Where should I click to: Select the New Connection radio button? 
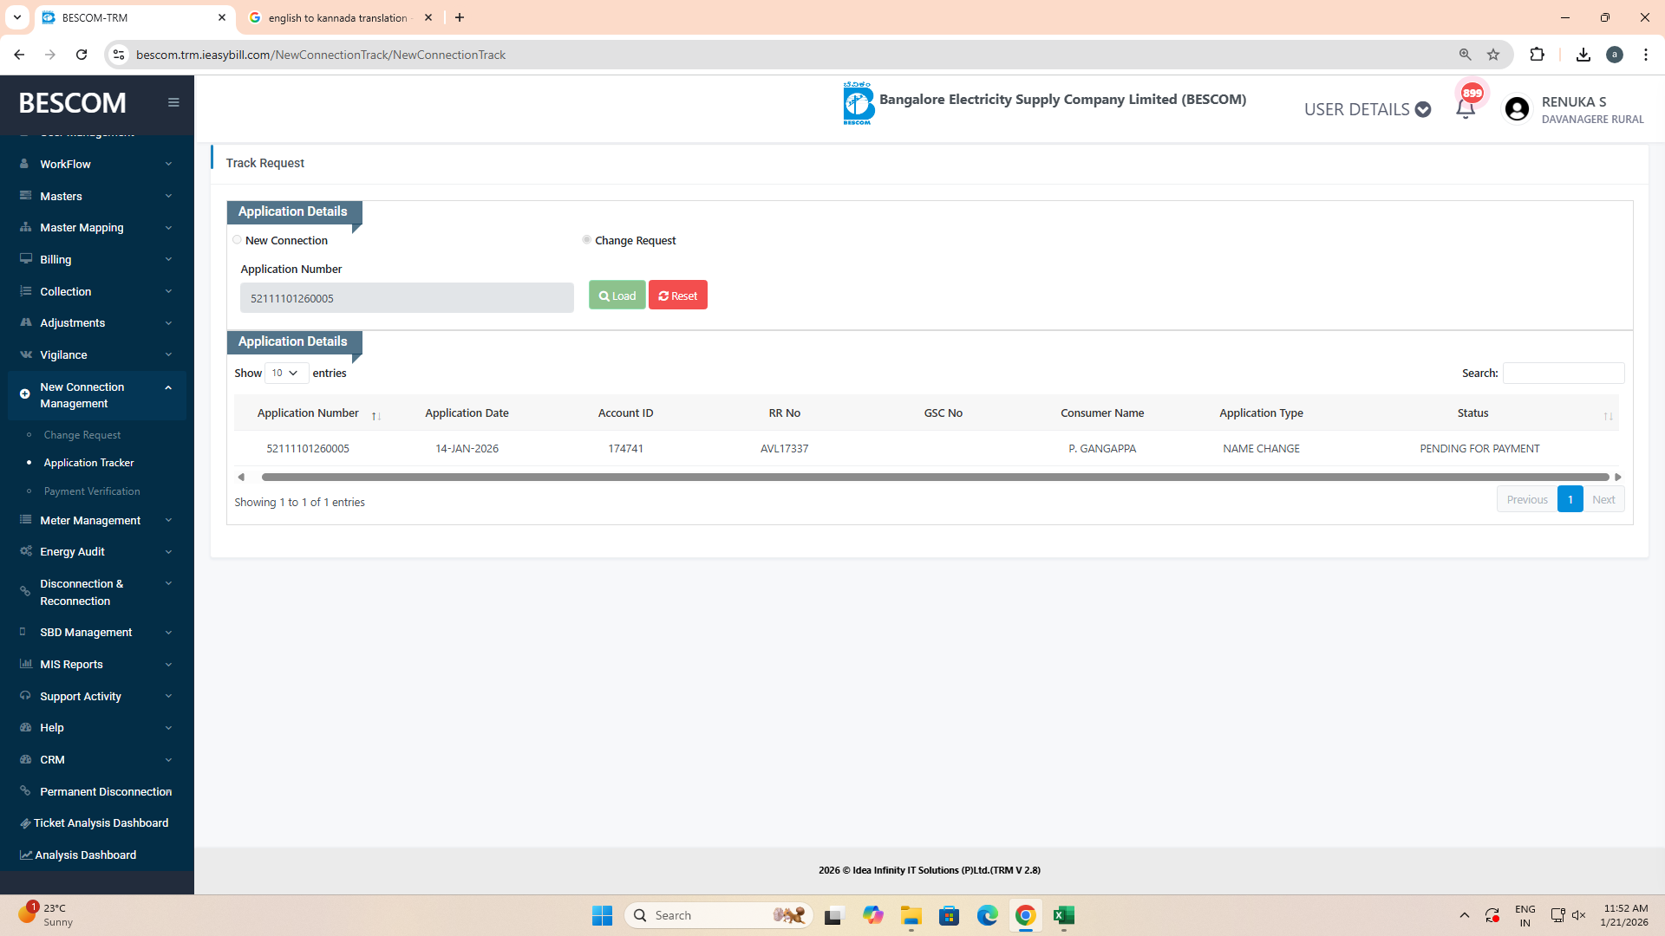click(237, 240)
